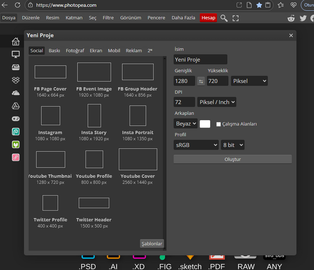Screen dimensions: 314x270
Task: Click the OneDrive cloud icon
Action: [x=16, y=93]
